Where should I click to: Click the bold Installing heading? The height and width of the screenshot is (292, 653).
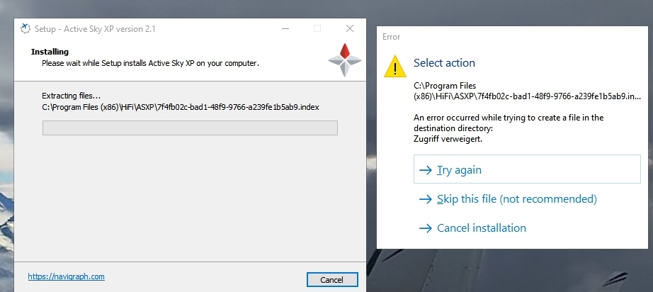(50, 52)
